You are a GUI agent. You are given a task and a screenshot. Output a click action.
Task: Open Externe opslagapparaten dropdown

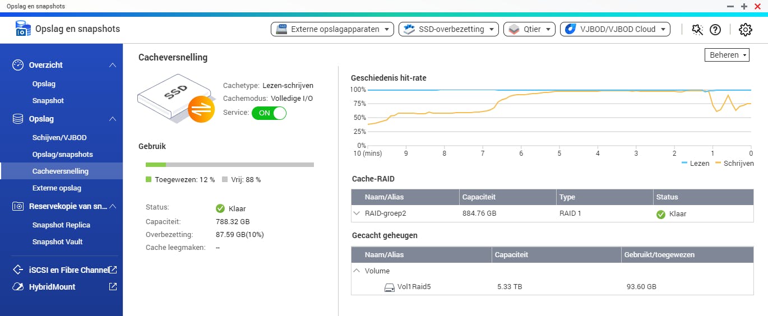[x=332, y=29]
